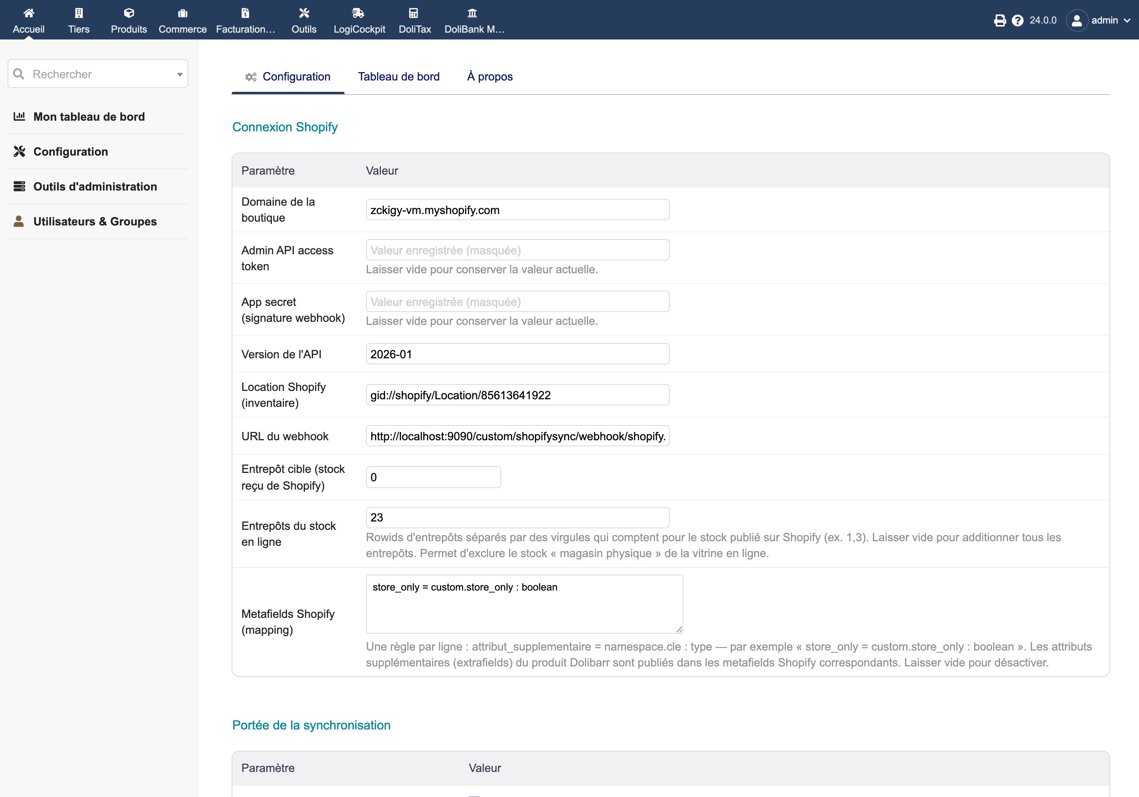1139x797 pixels.
Task: Click the URL du webhook label
Action: tap(285, 436)
